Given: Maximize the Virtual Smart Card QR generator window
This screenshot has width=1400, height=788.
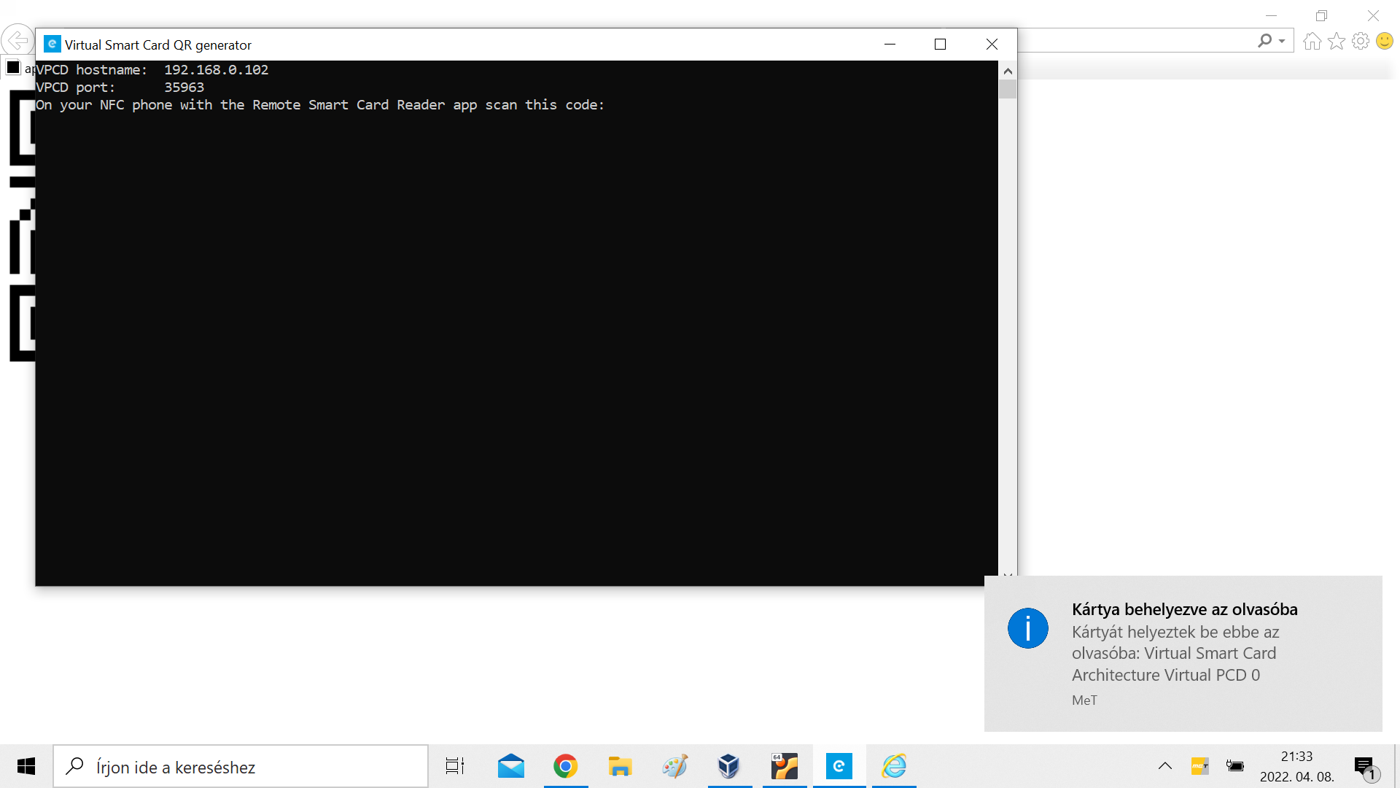Looking at the screenshot, I should tap(941, 45).
